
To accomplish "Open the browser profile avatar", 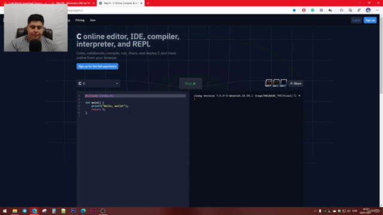I will 368,10.
